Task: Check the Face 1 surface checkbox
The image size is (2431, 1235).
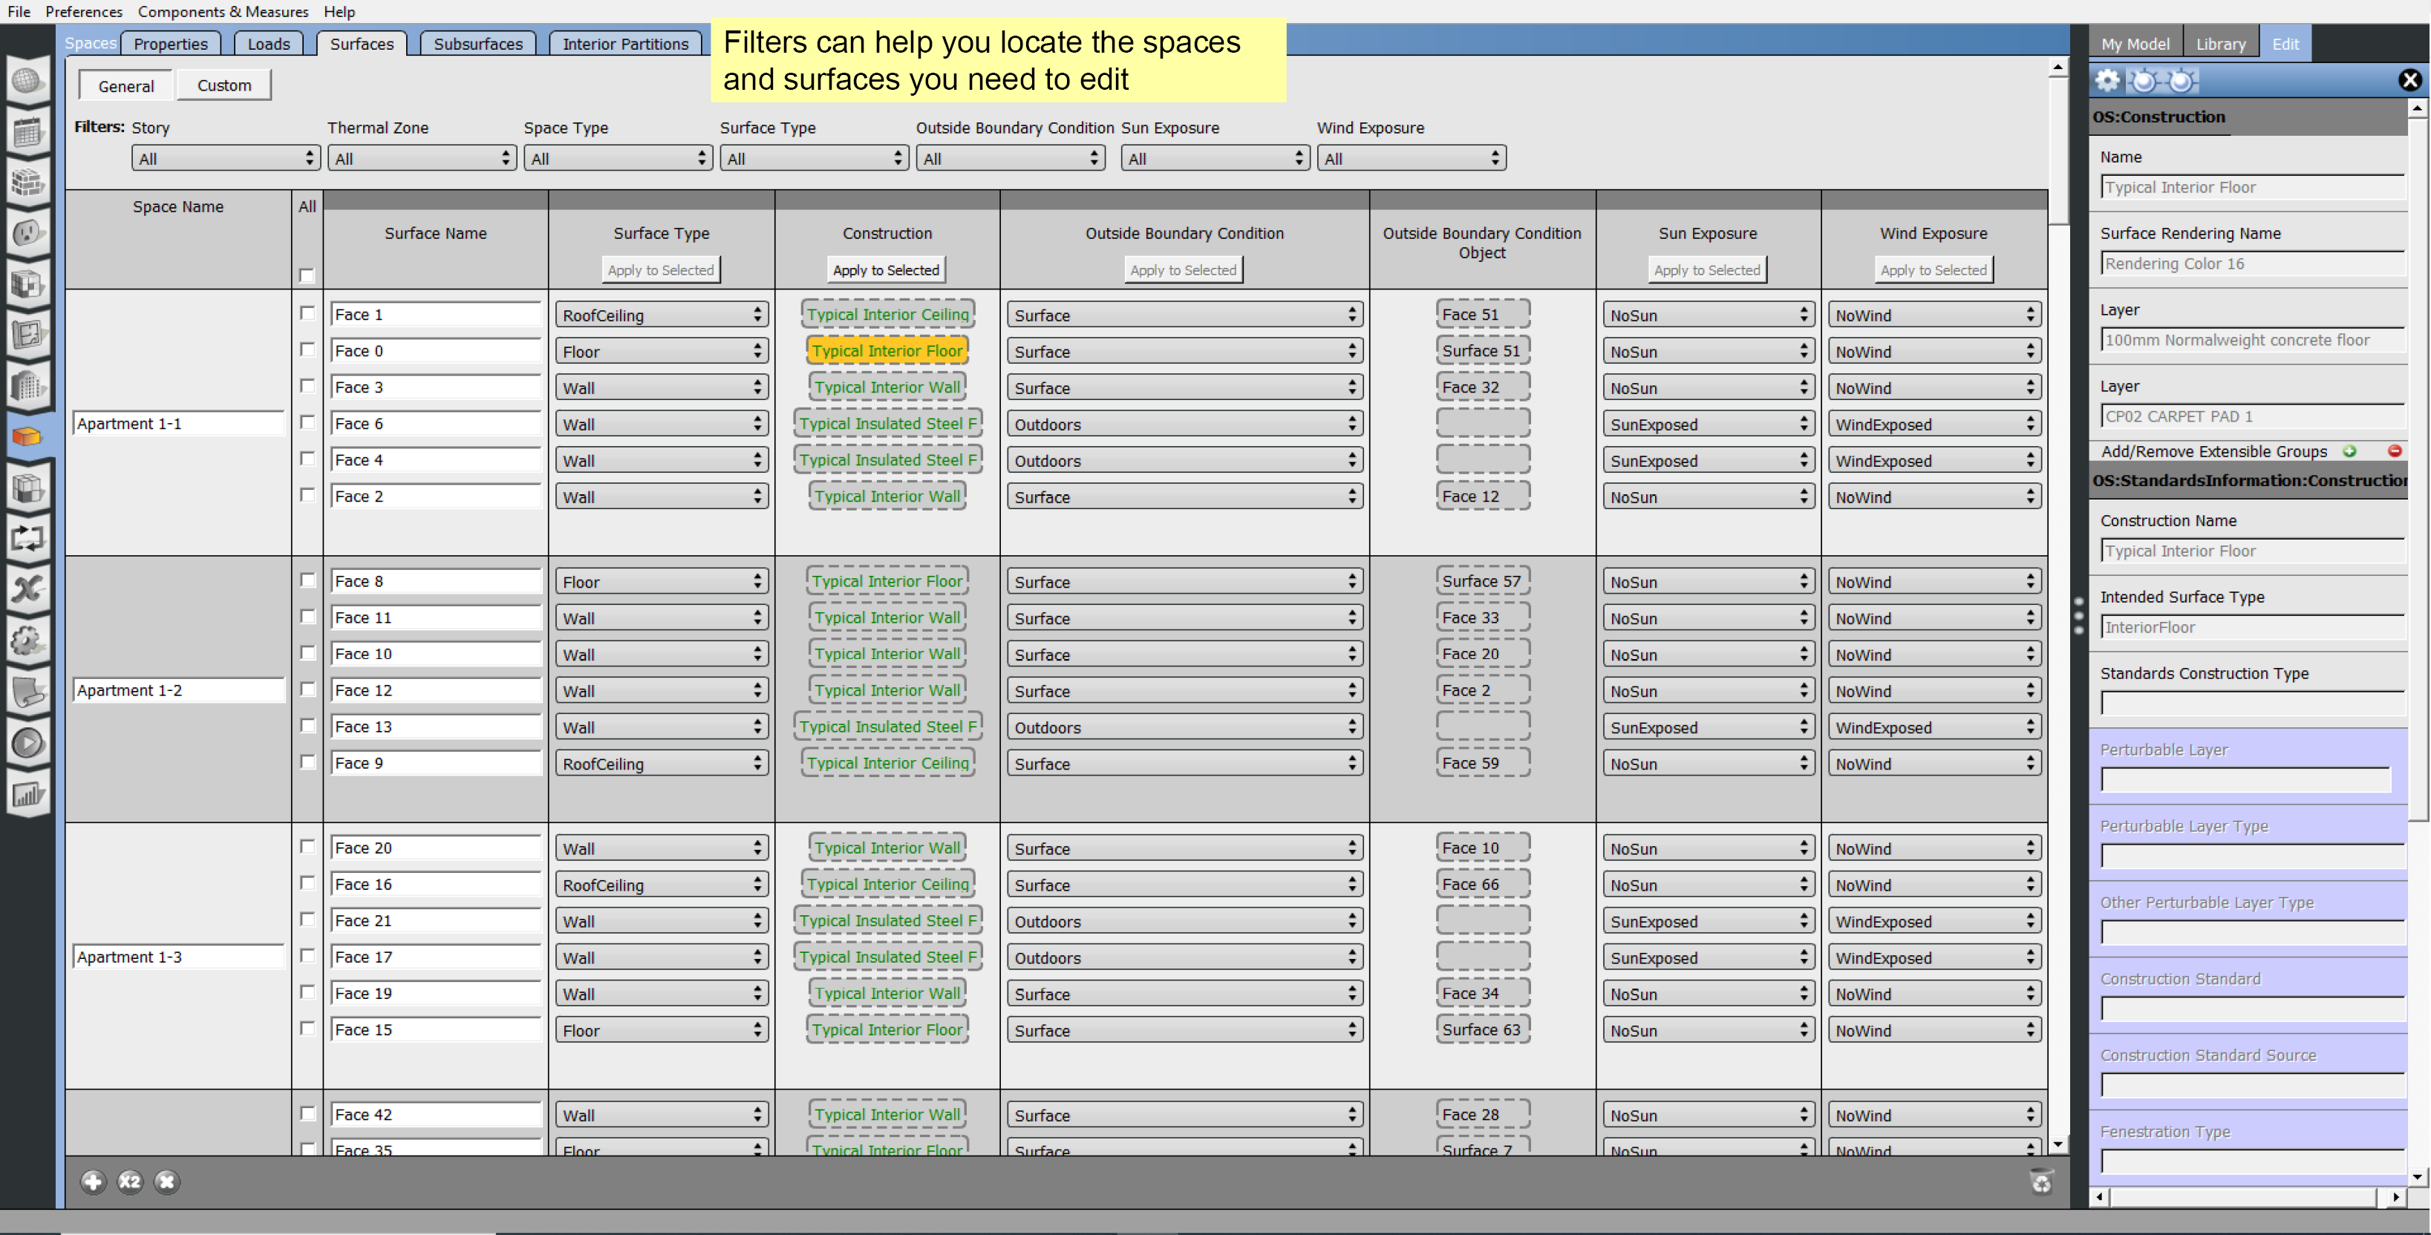Action: coord(307,313)
